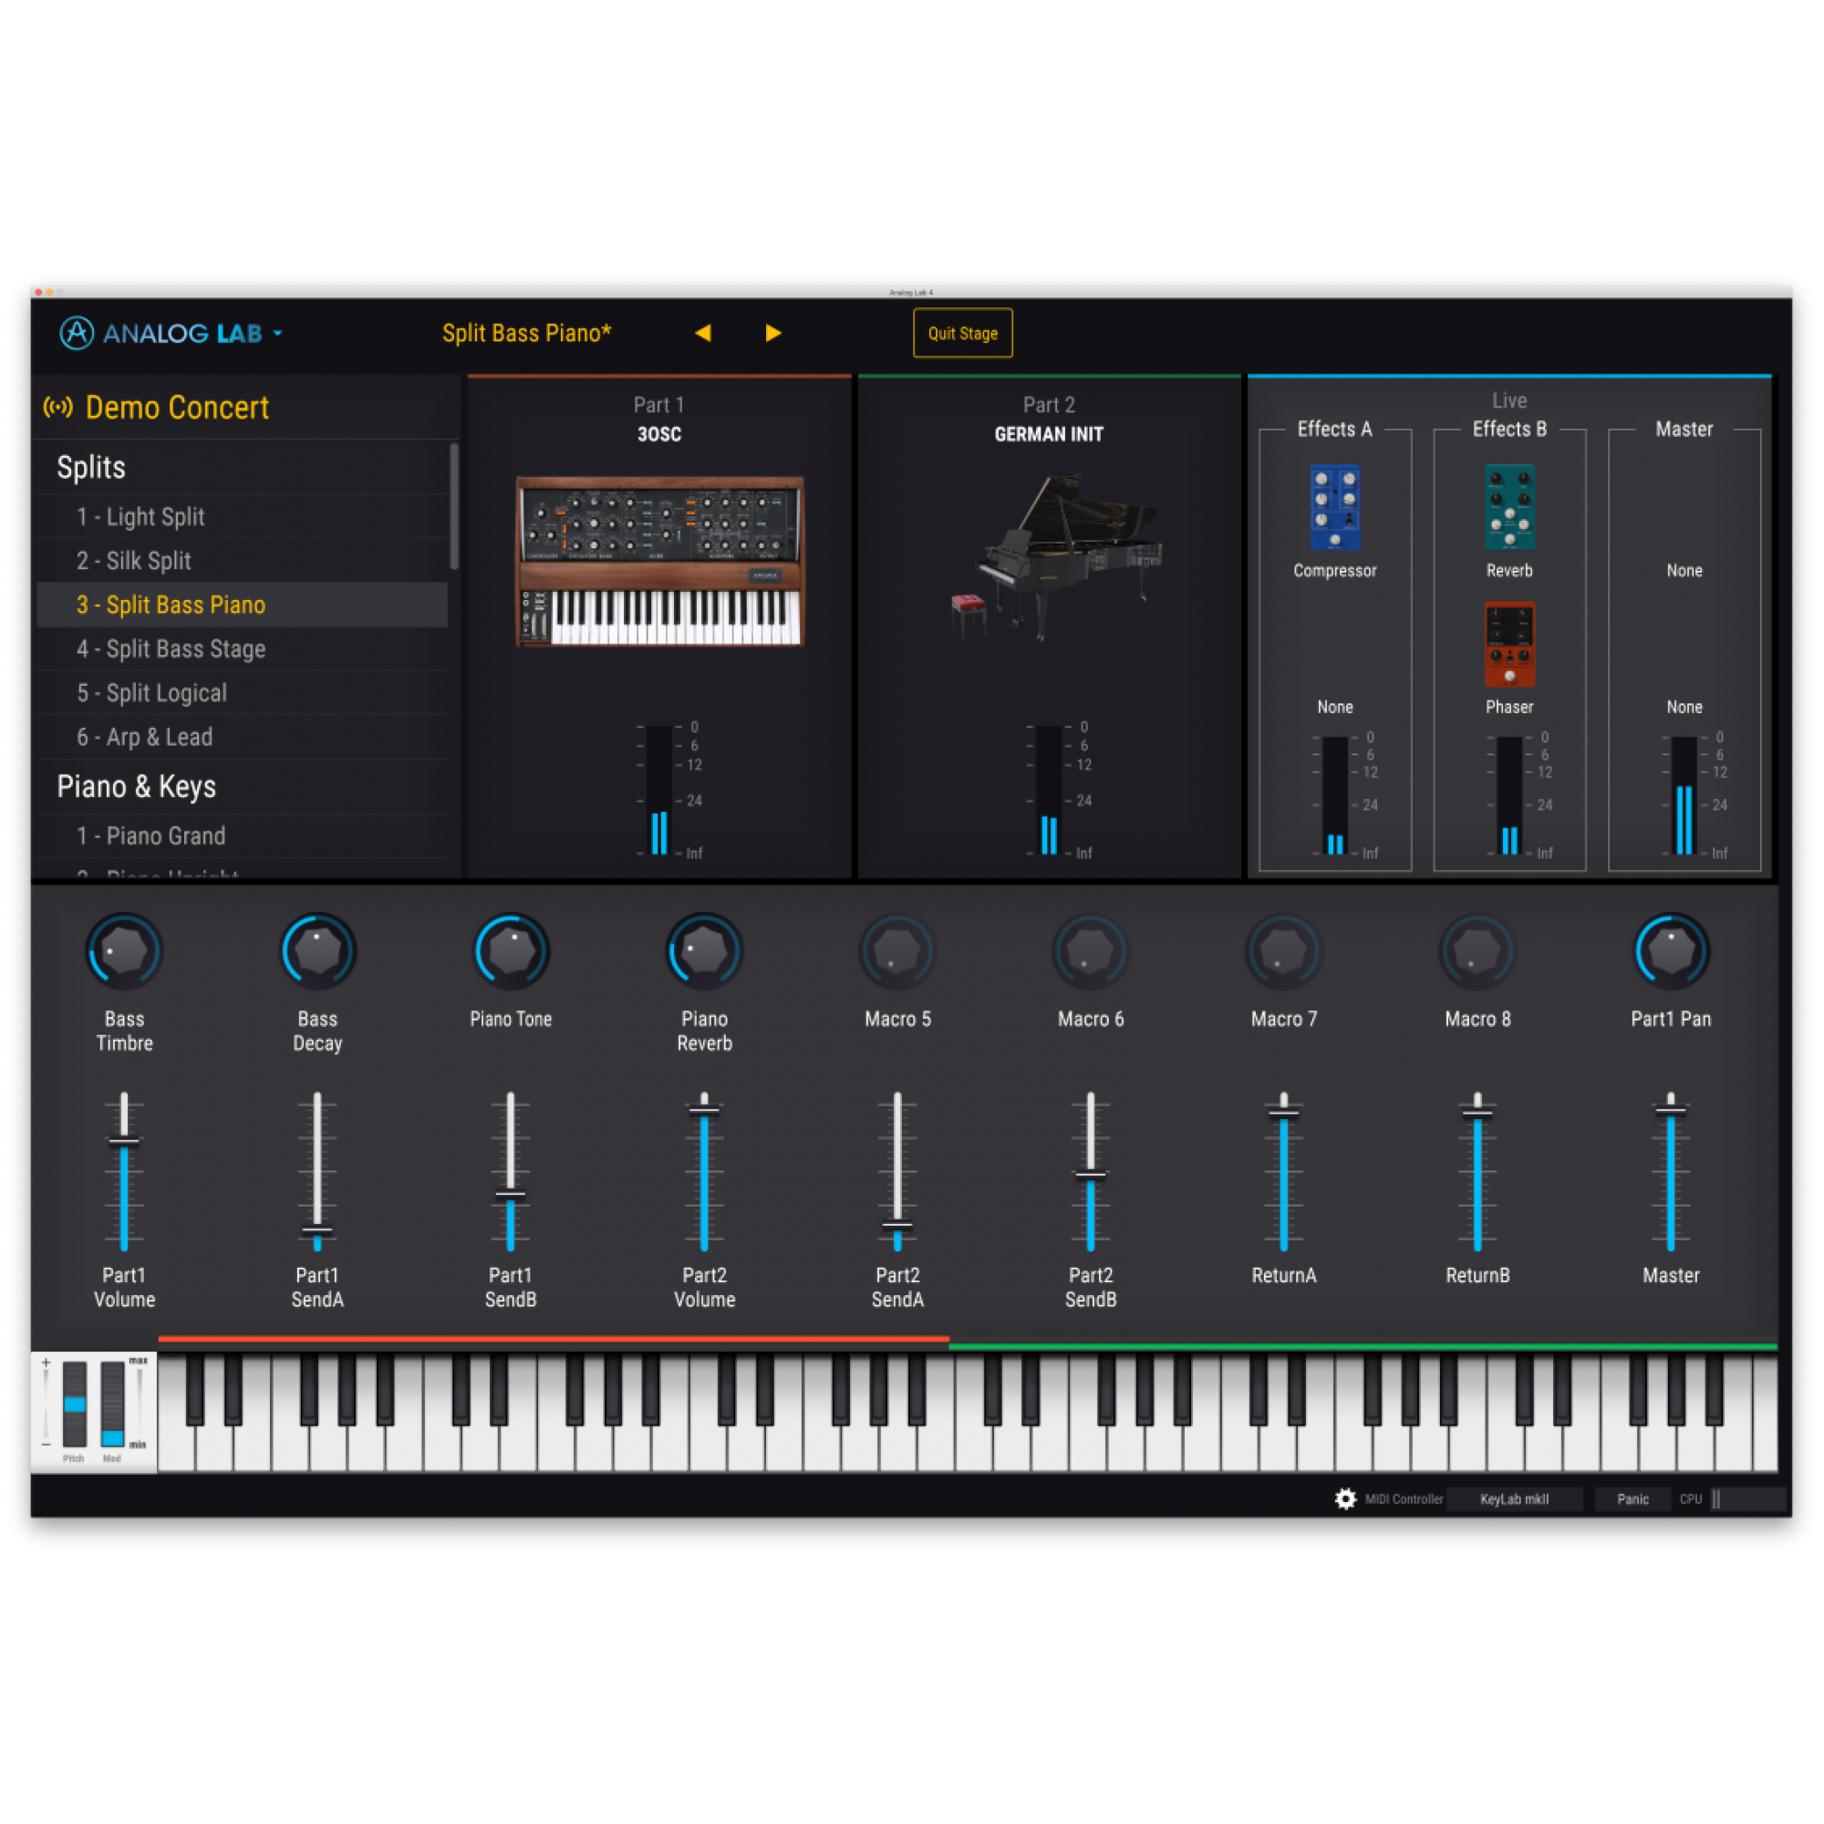Click the 3OSC synthesizer image in Part 1
1824x1824 pixels.
[x=659, y=562]
